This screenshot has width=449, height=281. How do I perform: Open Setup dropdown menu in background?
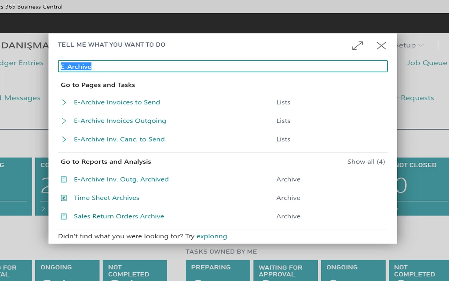410,45
